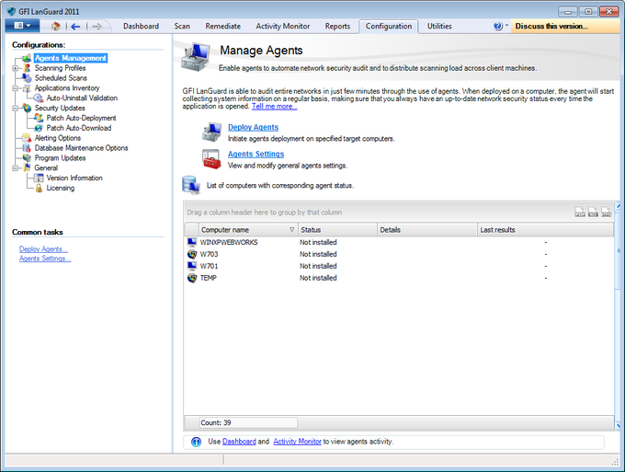This screenshot has height=472, width=625.
Task: Open the Utilities tab
Action: 439,27
